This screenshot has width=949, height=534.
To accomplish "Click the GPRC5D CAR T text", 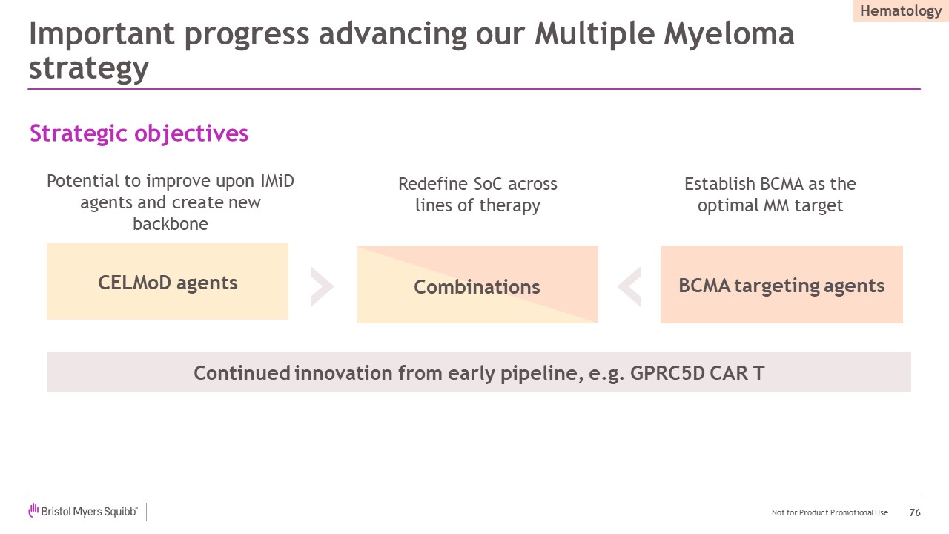I will [697, 372].
